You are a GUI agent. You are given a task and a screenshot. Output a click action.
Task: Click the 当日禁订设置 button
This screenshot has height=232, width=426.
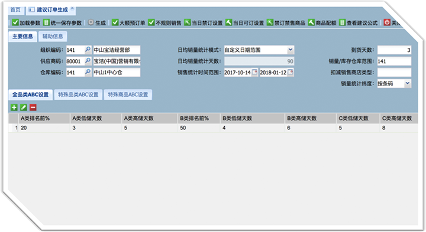click(x=204, y=23)
